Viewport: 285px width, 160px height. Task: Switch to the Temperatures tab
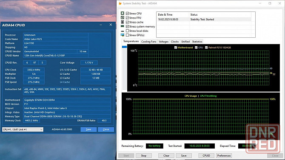tap(131, 41)
